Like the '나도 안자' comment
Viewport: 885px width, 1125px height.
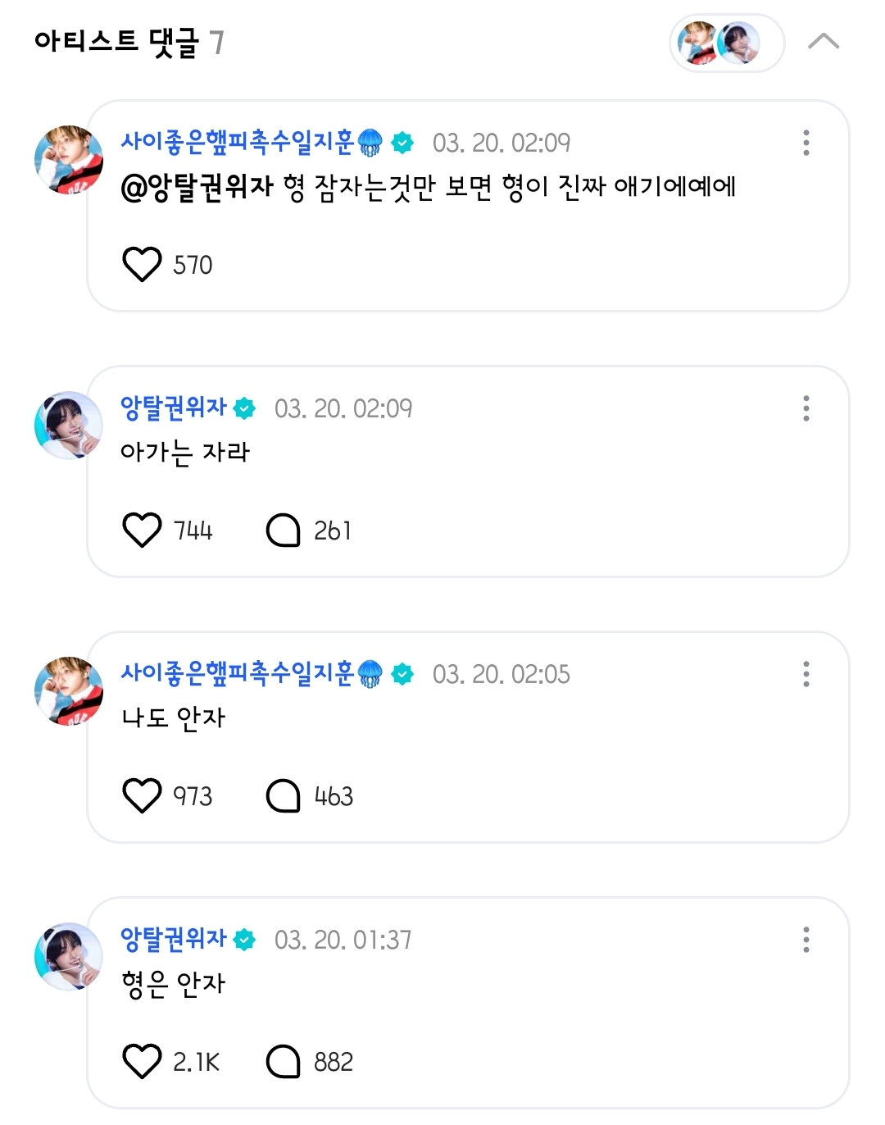(142, 796)
